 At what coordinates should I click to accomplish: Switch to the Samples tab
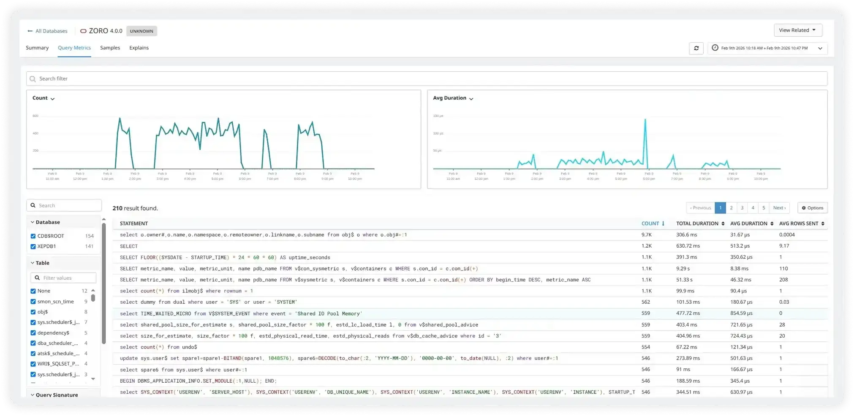point(110,48)
